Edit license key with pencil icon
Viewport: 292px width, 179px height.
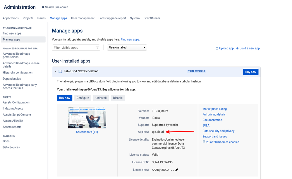coord(176,170)
